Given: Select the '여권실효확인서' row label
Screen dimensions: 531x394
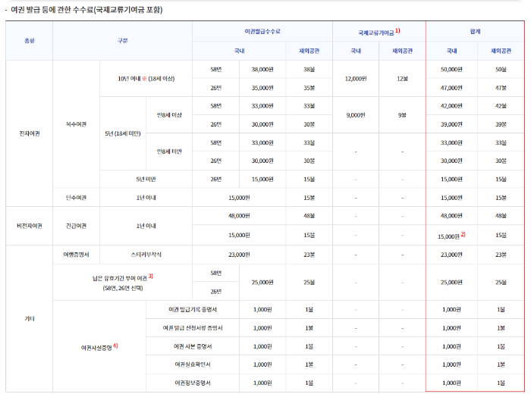Looking at the screenshot, I should [x=193, y=364].
